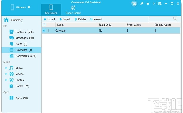Maximize the Coolmuster window
The height and width of the screenshot is (113, 183).
[x=172, y=3]
